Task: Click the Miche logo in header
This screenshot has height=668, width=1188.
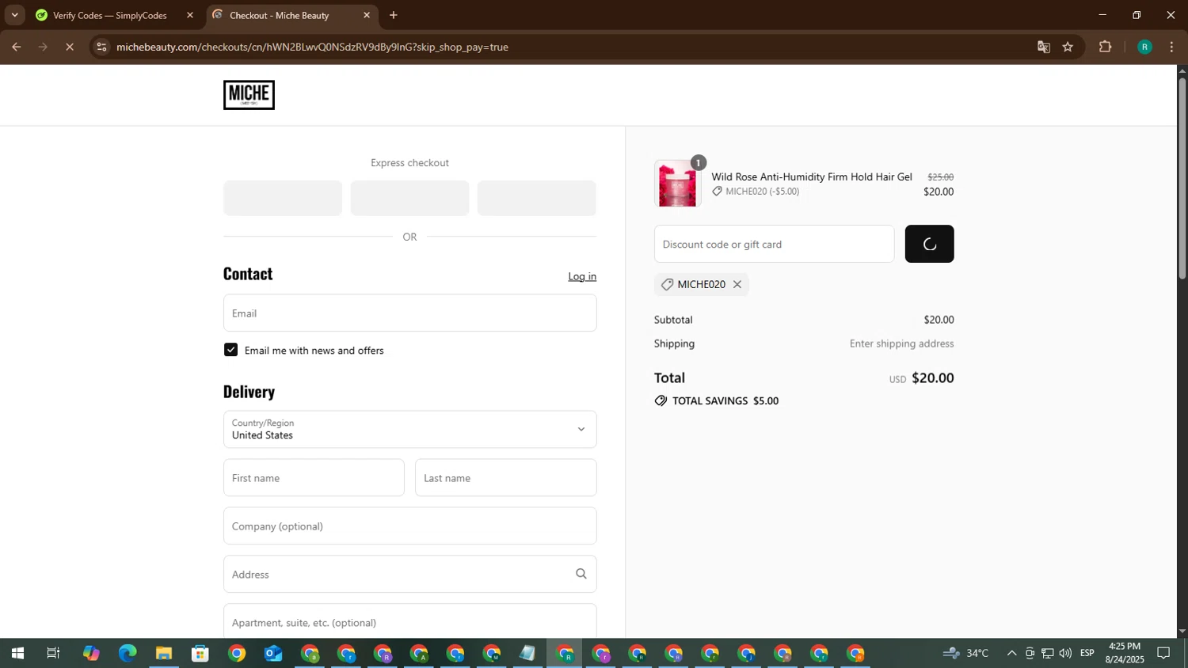Action: [x=249, y=95]
